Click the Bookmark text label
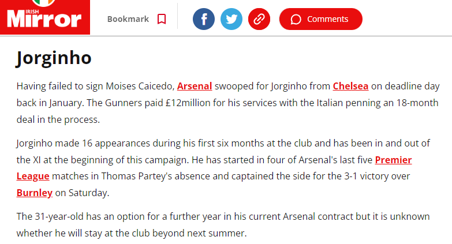Image resolution: width=452 pixels, height=244 pixels. coord(128,19)
